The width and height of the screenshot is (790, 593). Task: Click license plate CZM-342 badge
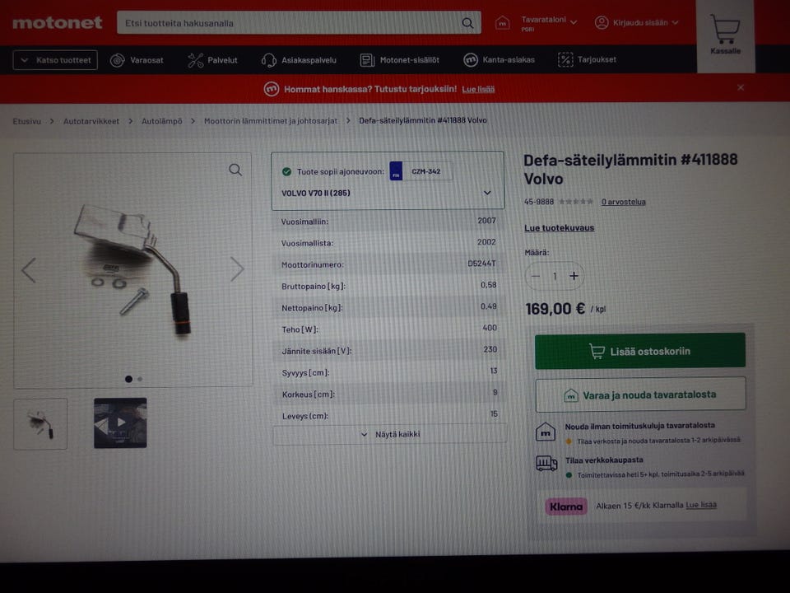(421, 171)
